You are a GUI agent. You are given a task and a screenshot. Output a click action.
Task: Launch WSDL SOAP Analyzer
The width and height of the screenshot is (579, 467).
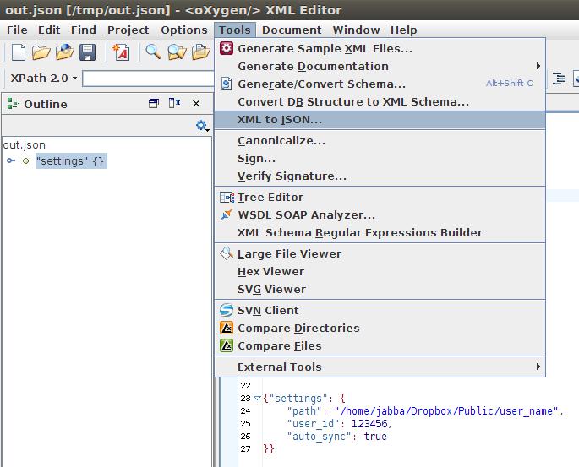point(380,214)
